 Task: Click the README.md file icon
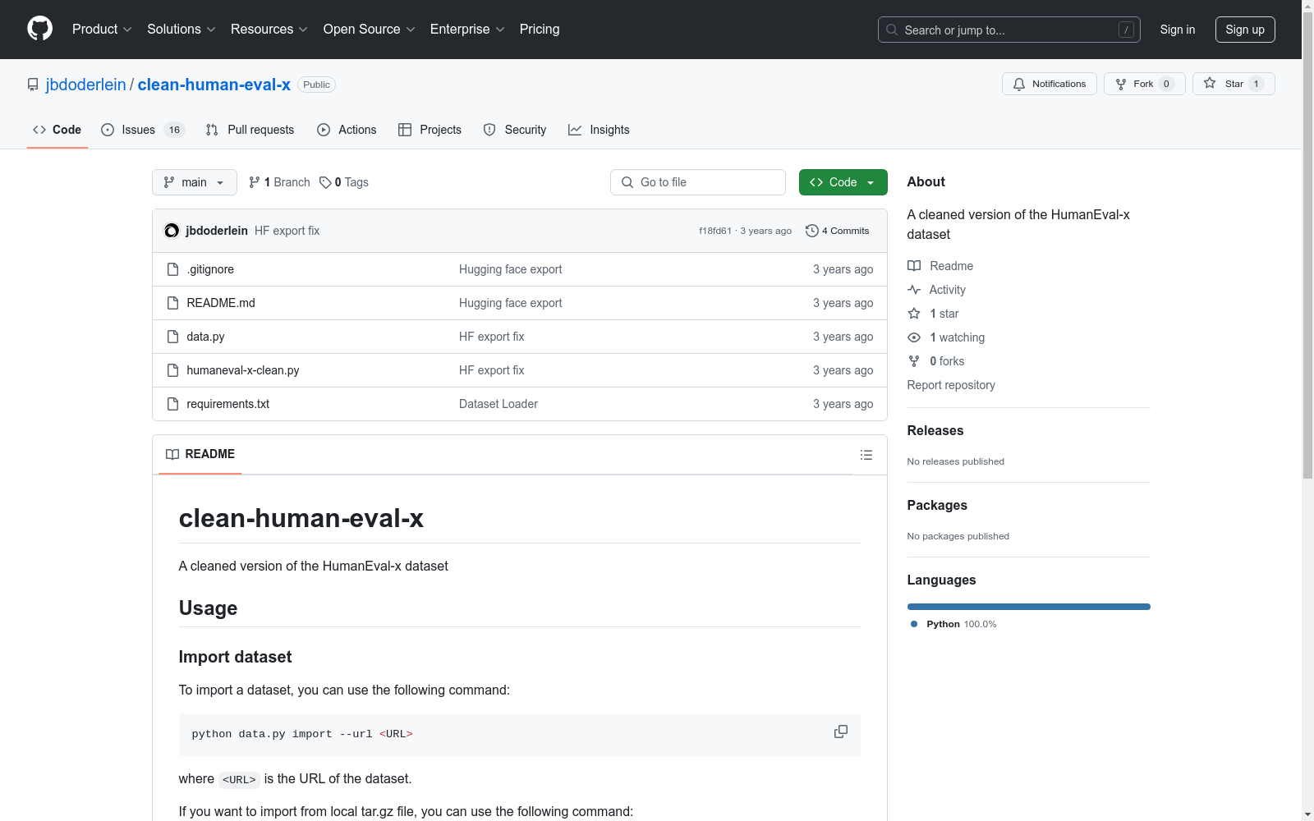click(x=172, y=303)
